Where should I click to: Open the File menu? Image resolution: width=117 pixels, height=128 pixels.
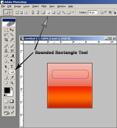click(3, 6)
